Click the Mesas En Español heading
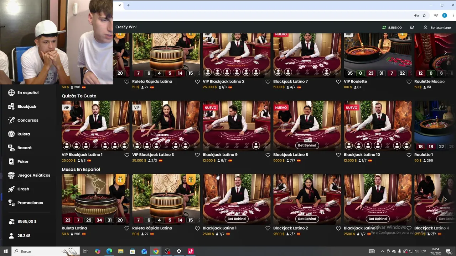Screen dimensions: 456x256 click(x=81, y=170)
